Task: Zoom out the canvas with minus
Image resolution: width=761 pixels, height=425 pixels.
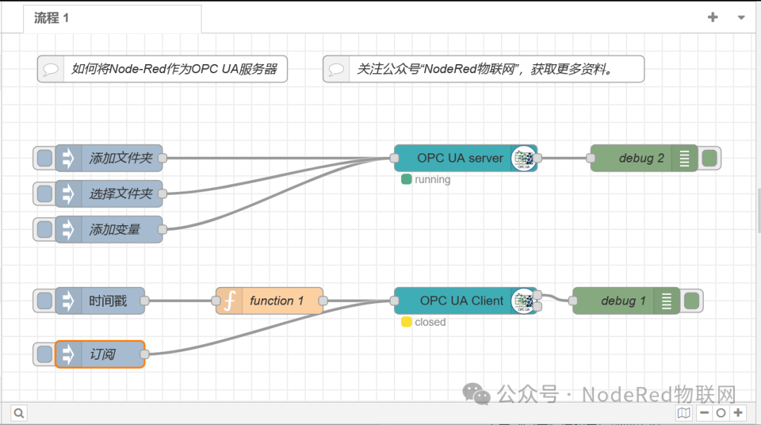Action: pos(704,413)
